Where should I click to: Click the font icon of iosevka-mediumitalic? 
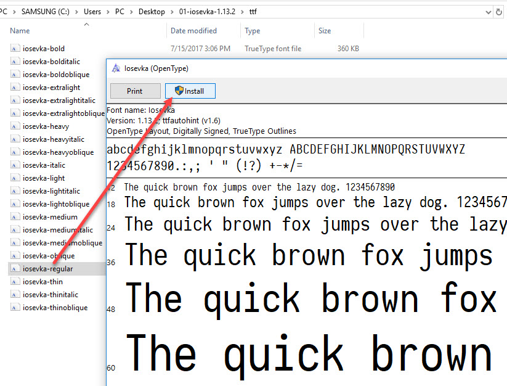pyautogui.click(x=14, y=230)
